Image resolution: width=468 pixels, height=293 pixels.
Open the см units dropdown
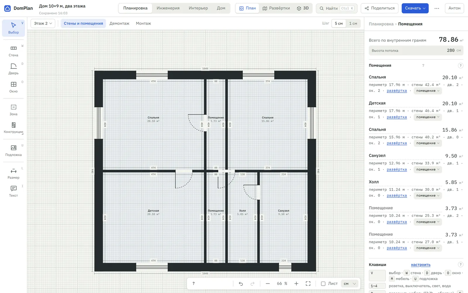(x=350, y=284)
